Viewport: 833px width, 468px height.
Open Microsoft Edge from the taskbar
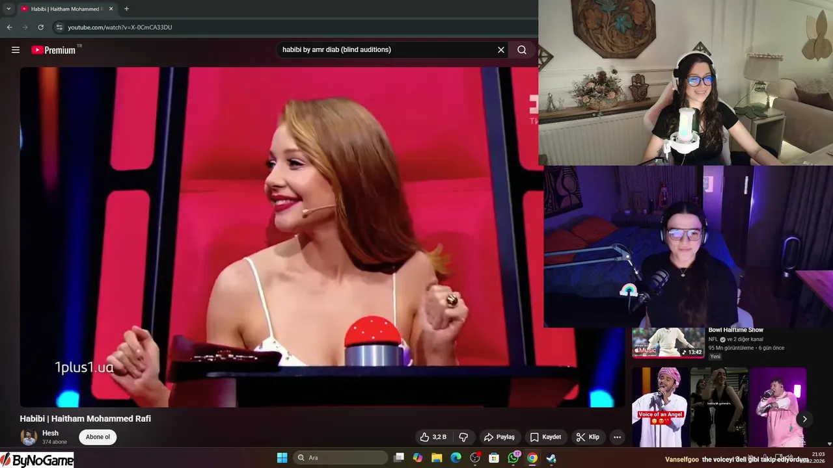[x=456, y=458]
